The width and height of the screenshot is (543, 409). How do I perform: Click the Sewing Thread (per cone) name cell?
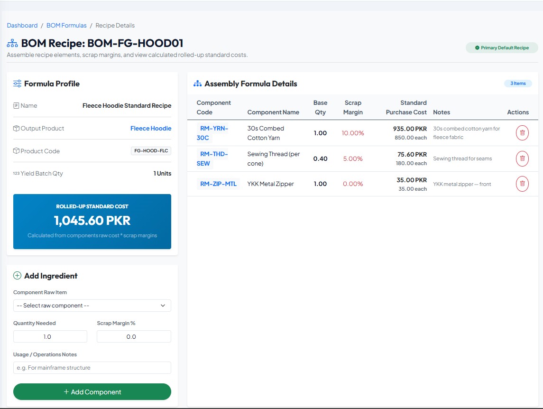[x=274, y=158]
